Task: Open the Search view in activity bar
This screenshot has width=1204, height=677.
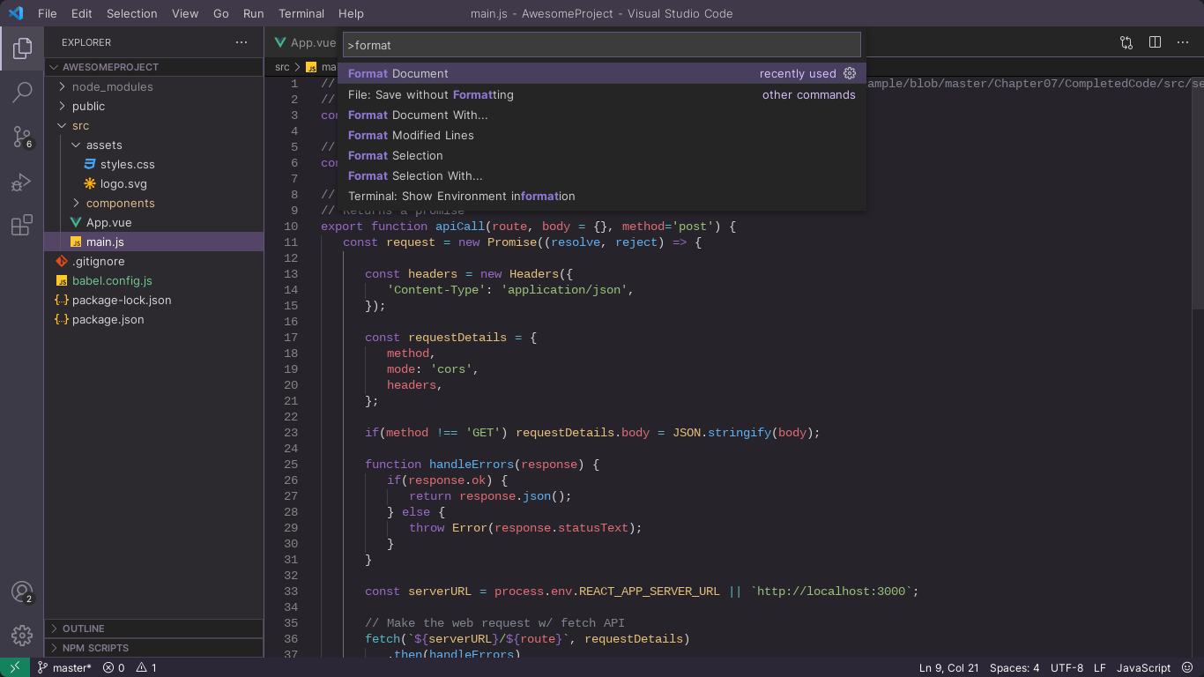Action: (x=22, y=93)
